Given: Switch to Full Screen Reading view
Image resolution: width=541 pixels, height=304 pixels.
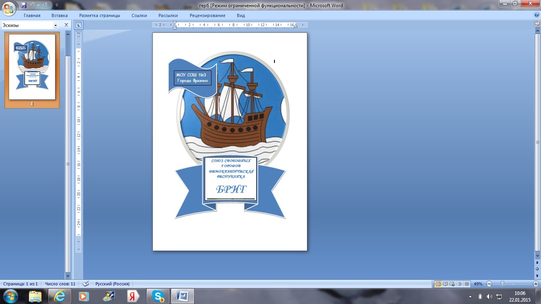Looking at the screenshot, I should pos(446,284).
